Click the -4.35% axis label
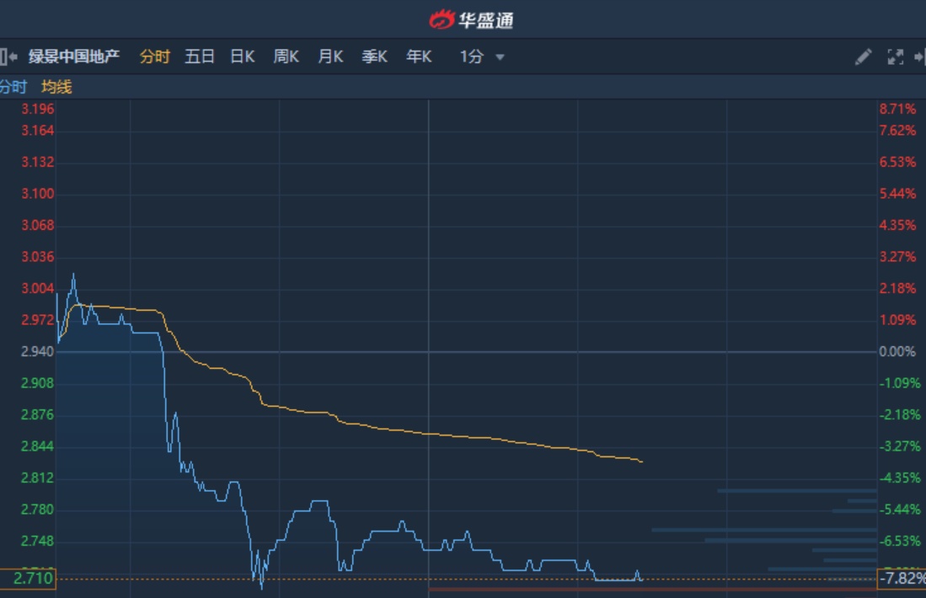This screenshot has width=926, height=598. 899,478
